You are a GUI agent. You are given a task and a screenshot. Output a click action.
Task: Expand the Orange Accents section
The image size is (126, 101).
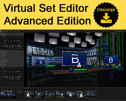coord(12,54)
